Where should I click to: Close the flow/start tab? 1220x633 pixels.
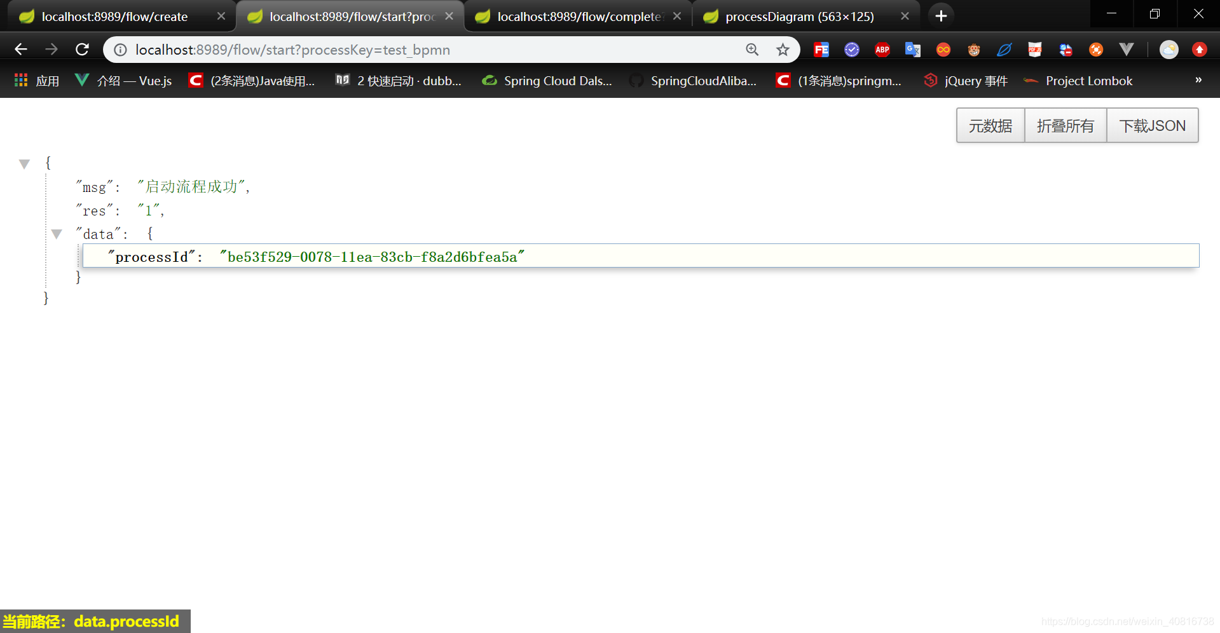coord(449,16)
